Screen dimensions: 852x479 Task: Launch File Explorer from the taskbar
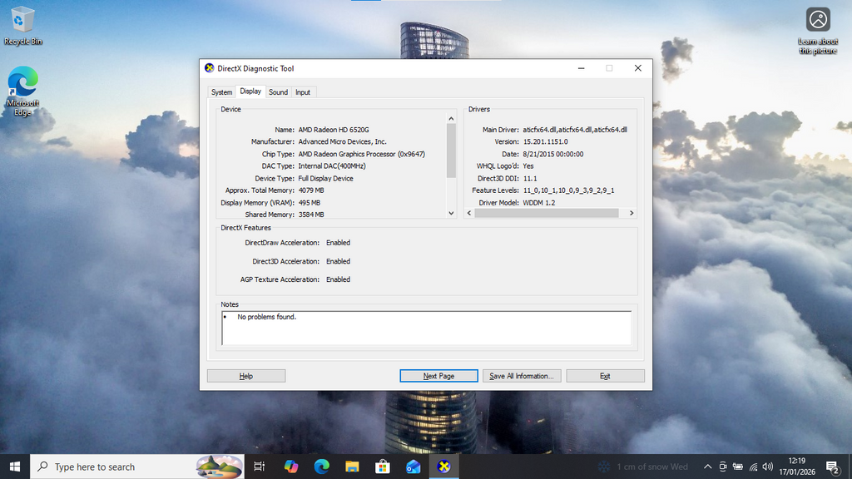pos(352,467)
